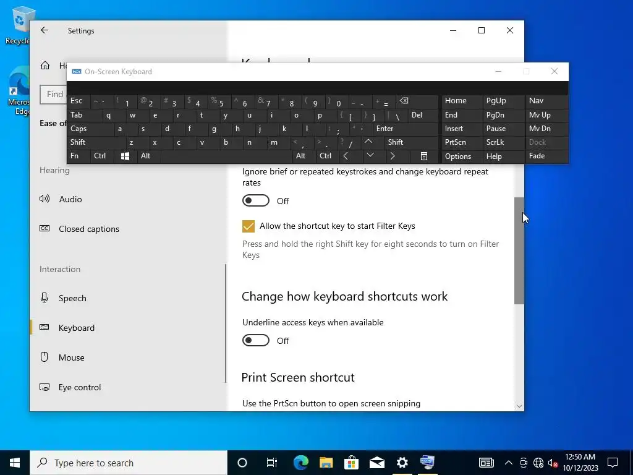Open Microsoft Store from taskbar
This screenshot has height=475, width=633.
click(x=352, y=463)
